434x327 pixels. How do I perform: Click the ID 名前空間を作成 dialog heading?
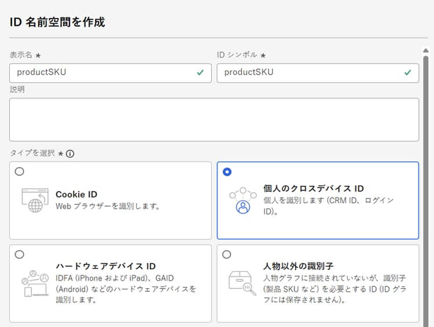tap(57, 23)
